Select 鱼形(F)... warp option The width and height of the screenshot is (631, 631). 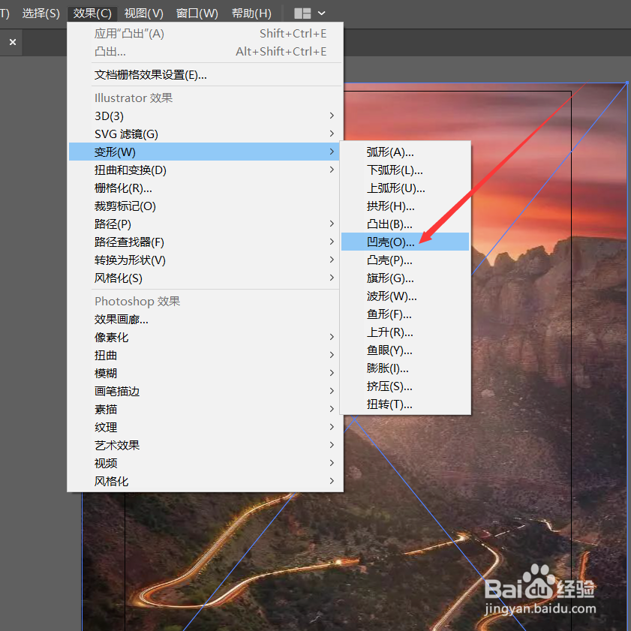405,314
